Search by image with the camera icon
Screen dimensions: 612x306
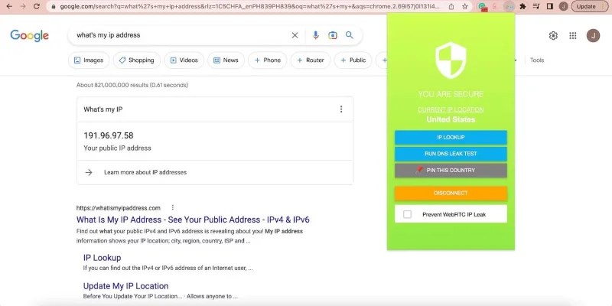point(333,35)
